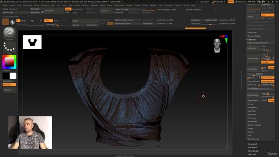Open the Transform menu
The width and height of the screenshot is (279, 157).
(x=169, y=5)
